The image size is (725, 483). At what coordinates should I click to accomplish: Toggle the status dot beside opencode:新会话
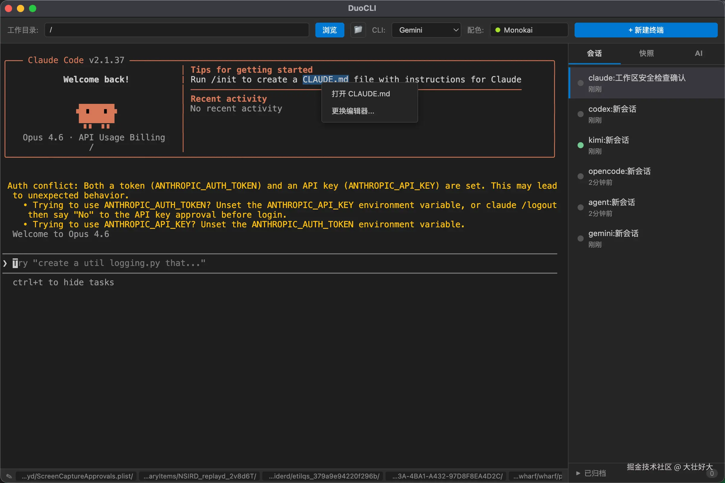[x=580, y=176]
